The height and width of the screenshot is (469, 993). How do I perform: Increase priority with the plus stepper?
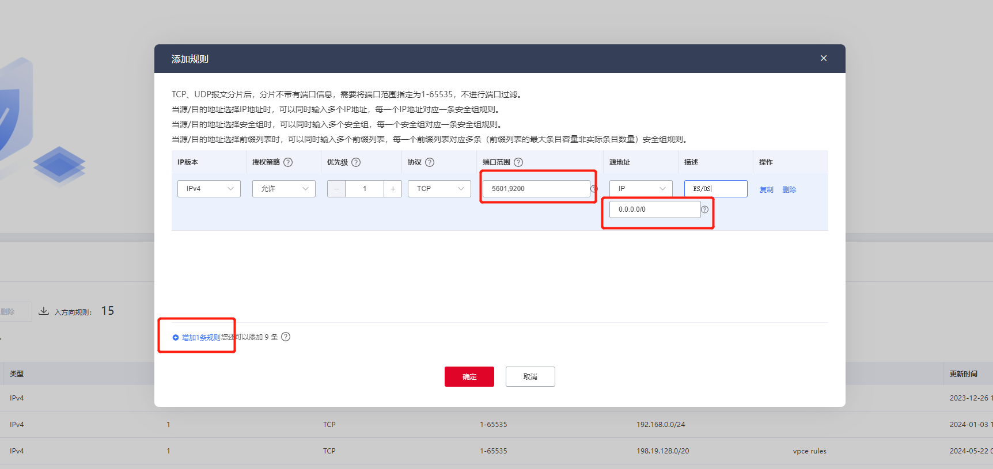tap(393, 189)
